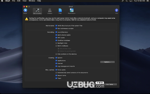This screenshot has height=94, width=150.
Task: Open the View menu
Action: click(24, 1)
